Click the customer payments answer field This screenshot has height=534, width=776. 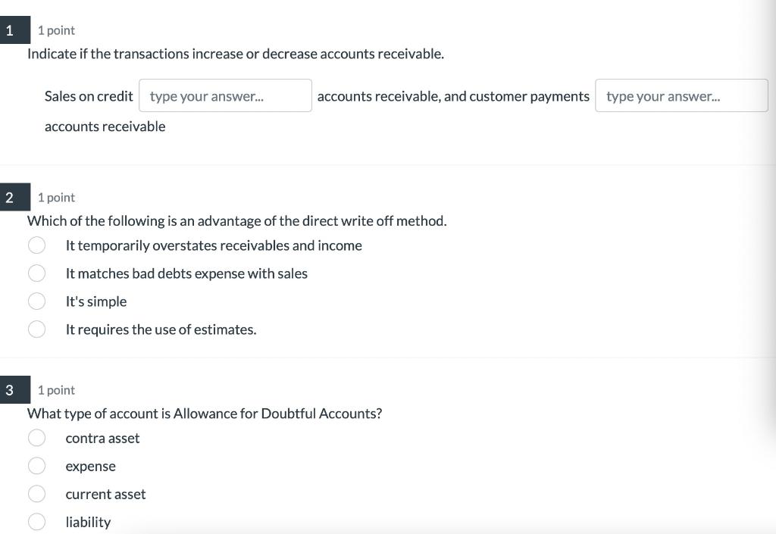pos(681,95)
